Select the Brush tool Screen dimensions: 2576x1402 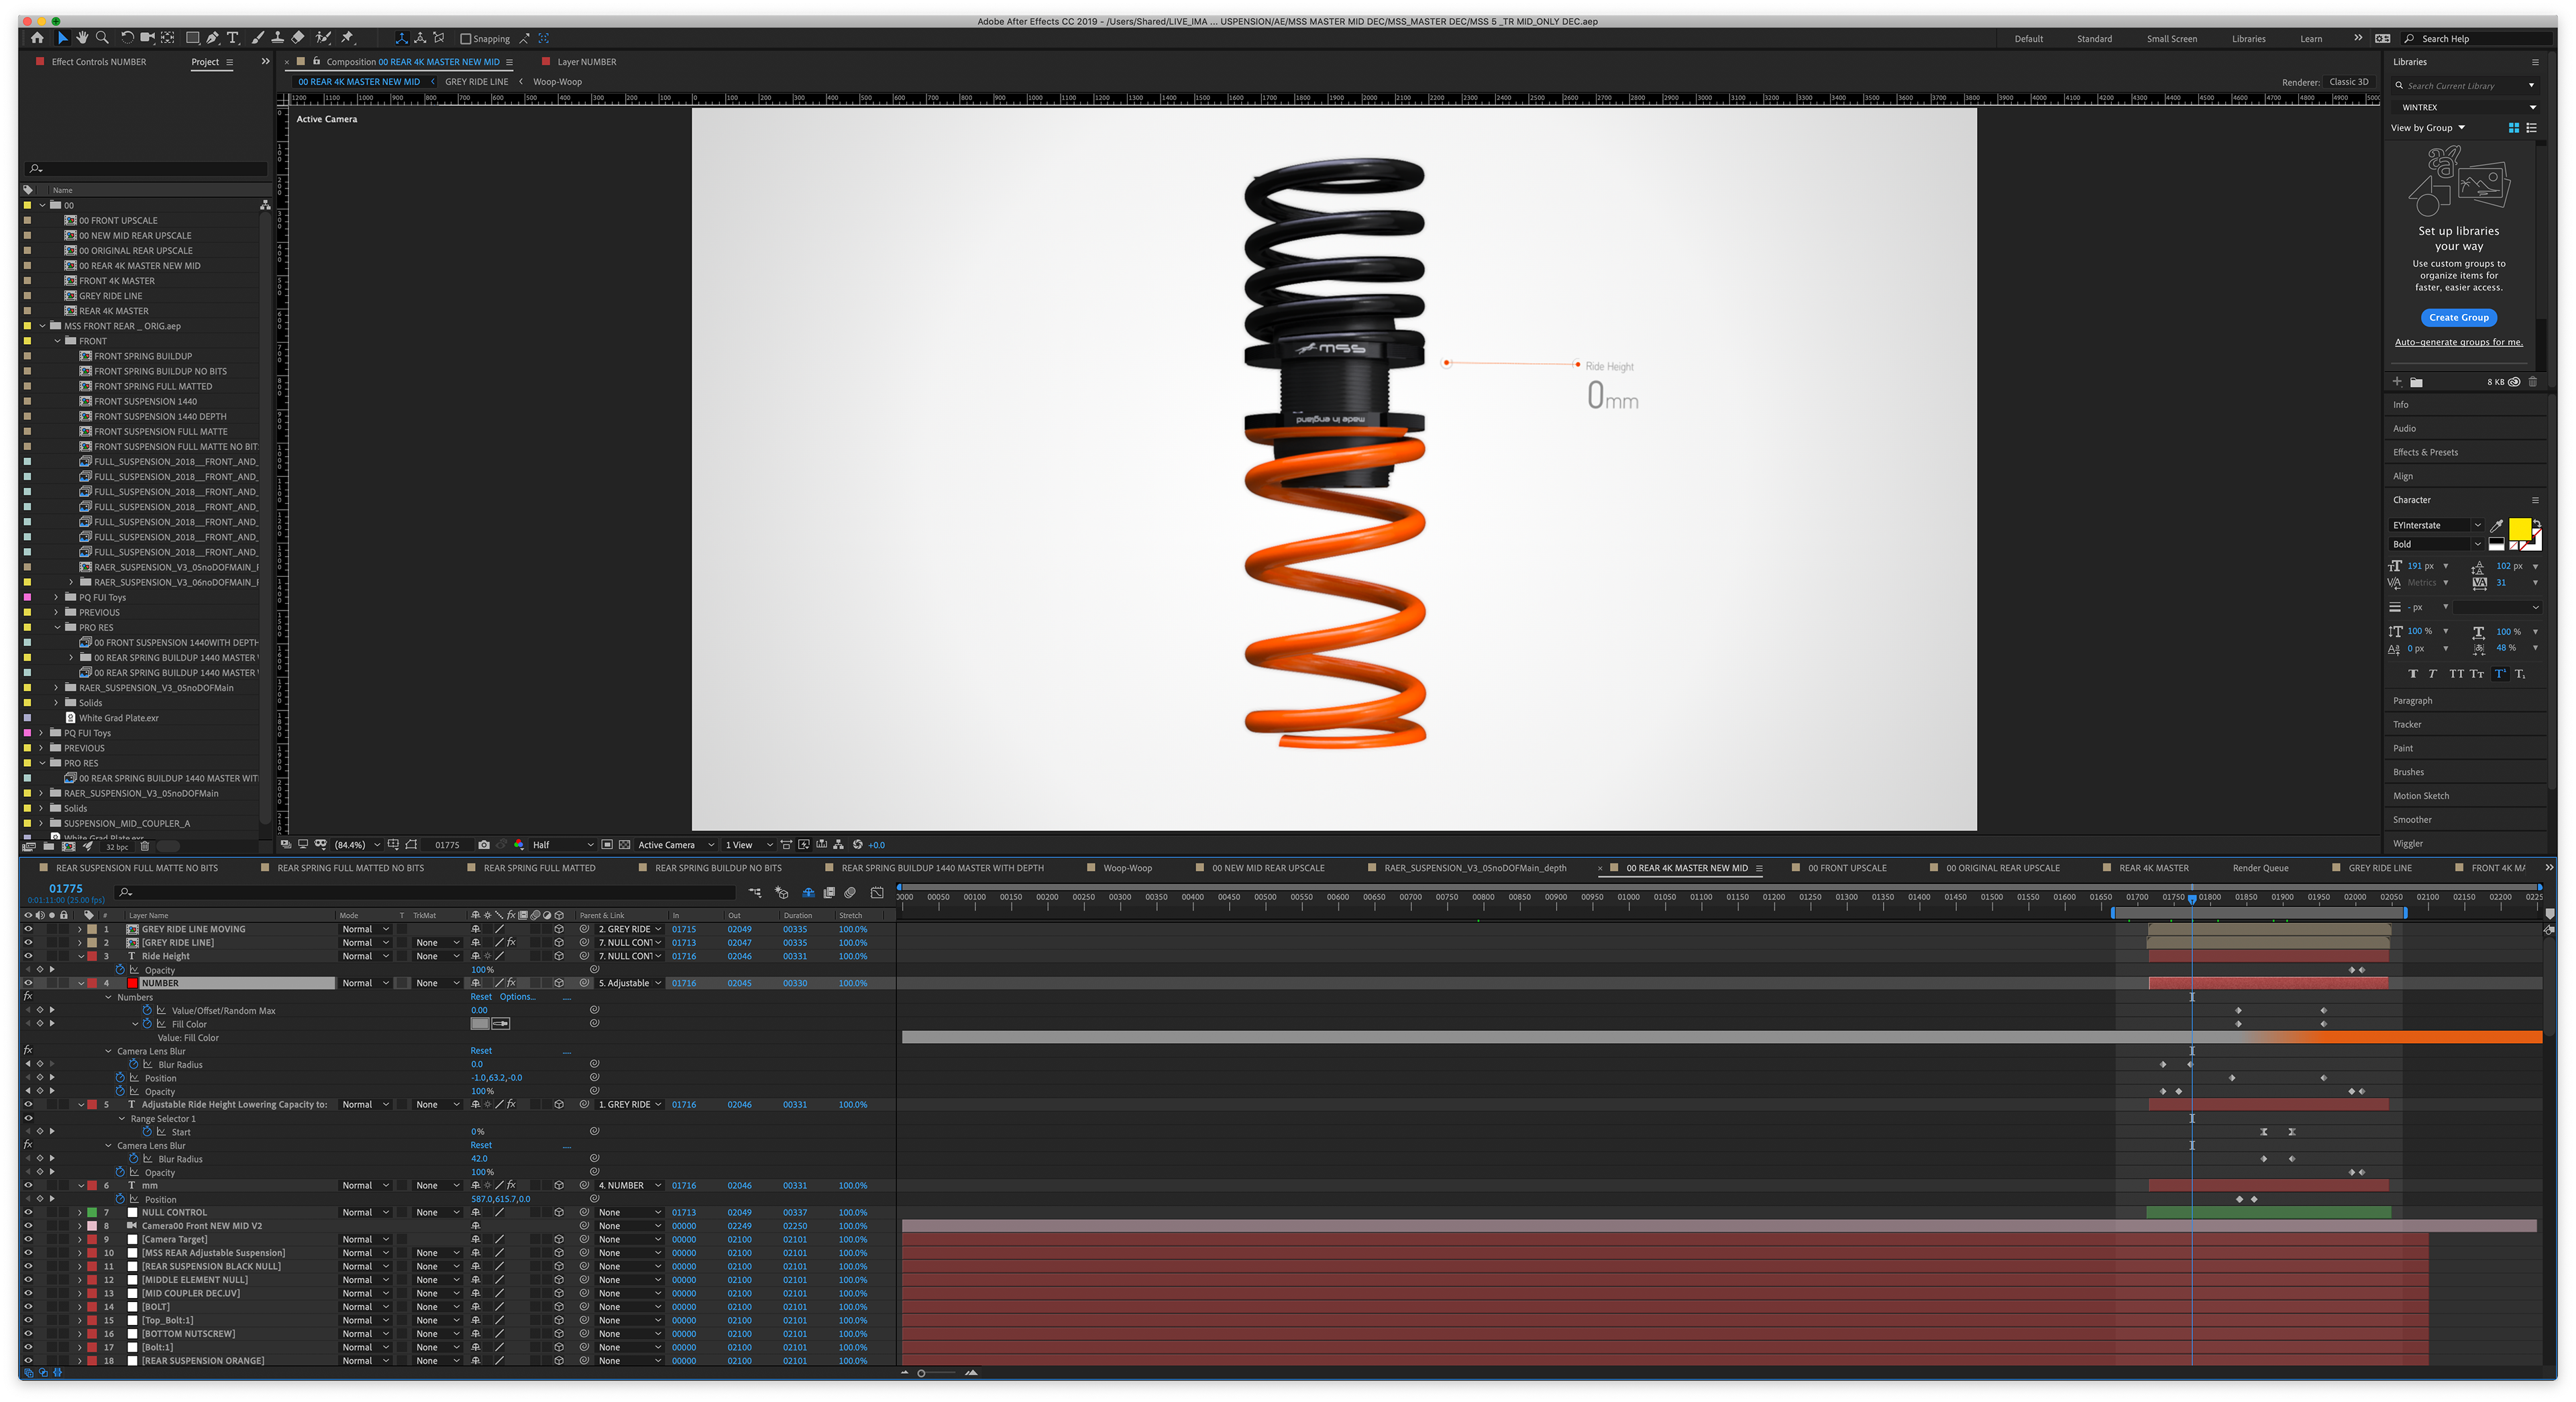coord(258,38)
